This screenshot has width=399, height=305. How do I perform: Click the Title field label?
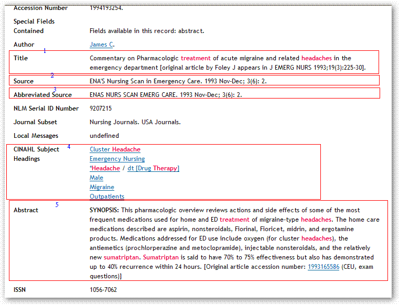(20, 58)
